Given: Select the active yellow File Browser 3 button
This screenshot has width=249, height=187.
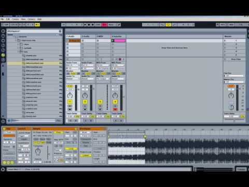Looking at the screenshot, I should tap(3, 55).
